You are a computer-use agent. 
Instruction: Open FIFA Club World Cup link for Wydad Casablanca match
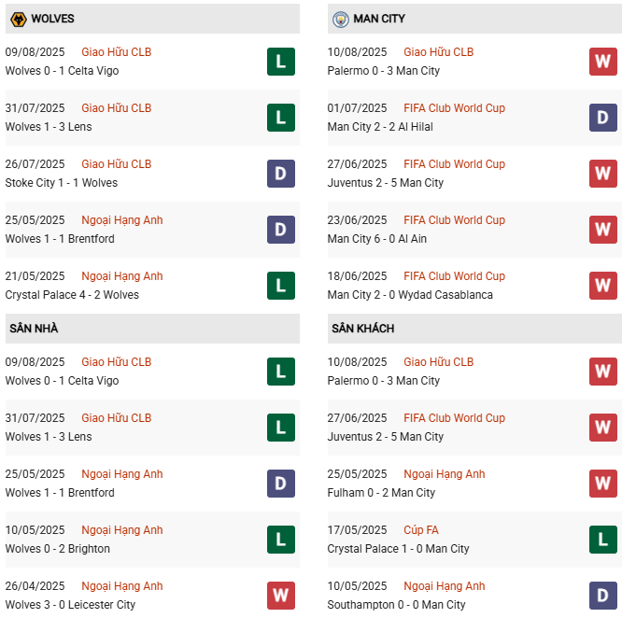click(x=454, y=276)
